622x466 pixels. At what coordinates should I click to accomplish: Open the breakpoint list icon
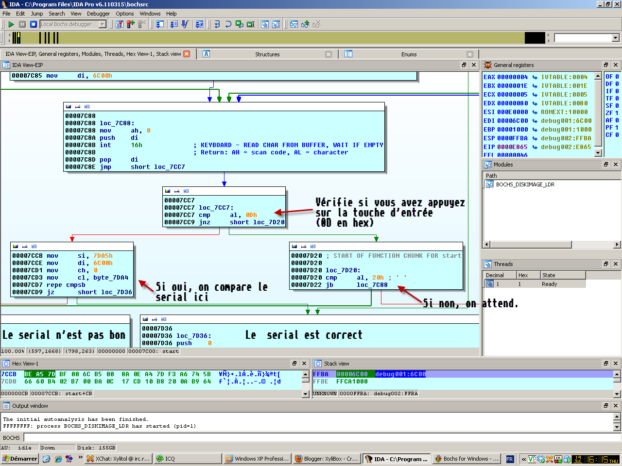[x=119, y=24]
